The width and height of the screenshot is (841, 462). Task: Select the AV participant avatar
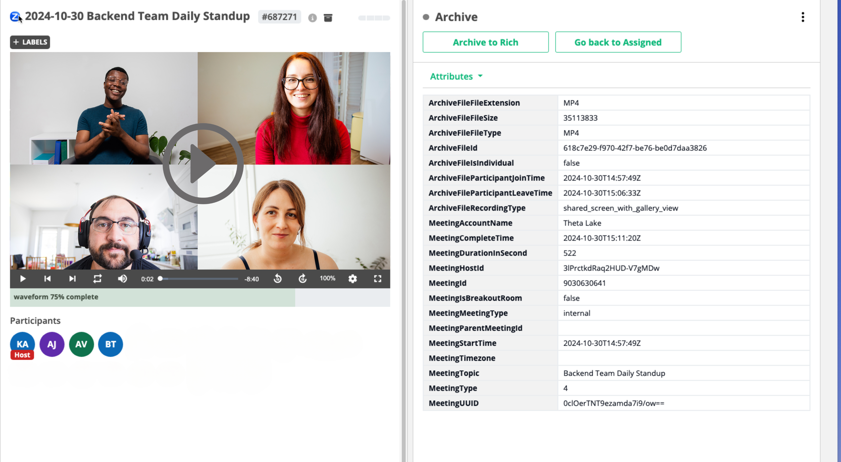(x=81, y=344)
